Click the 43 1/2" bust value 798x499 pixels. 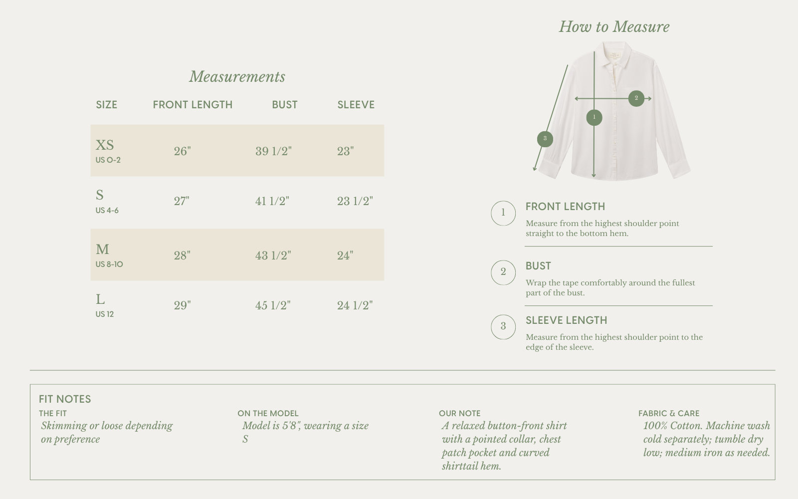tap(273, 255)
